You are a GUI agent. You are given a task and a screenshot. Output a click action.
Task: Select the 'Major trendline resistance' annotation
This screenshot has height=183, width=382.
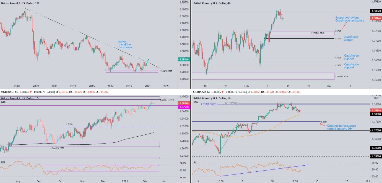click(x=126, y=44)
